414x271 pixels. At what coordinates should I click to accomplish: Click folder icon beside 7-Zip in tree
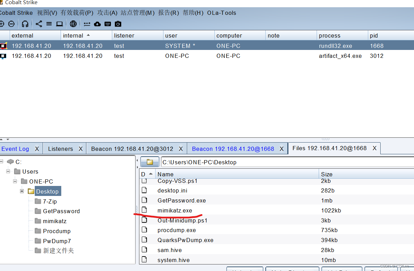pos(38,201)
